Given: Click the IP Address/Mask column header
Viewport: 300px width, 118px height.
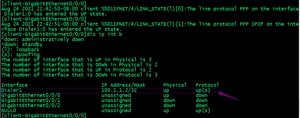Looking at the screenshot, I should [x=123, y=85].
